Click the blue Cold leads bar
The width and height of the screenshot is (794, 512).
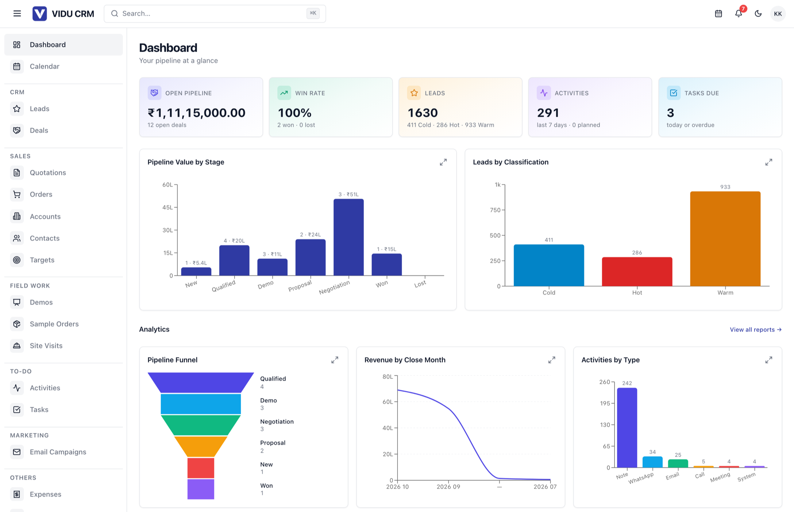[549, 265]
